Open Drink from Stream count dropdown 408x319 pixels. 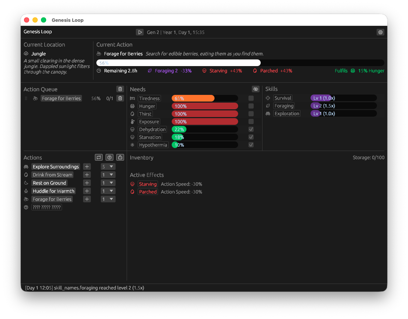108,175
